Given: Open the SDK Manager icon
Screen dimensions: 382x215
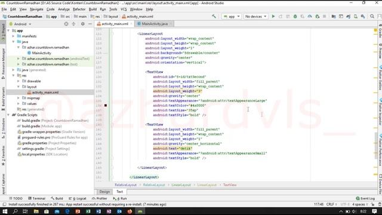Looking at the screenshot, I should (363, 16).
